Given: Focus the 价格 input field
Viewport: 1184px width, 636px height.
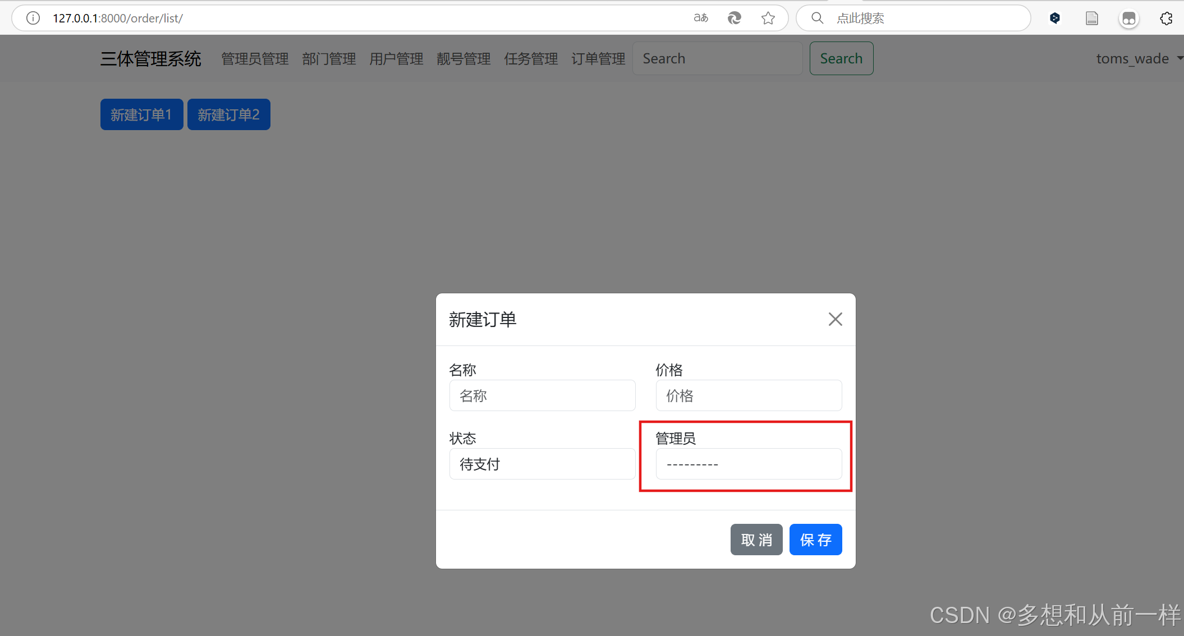Looking at the screenshot, I should coord(749,395).
